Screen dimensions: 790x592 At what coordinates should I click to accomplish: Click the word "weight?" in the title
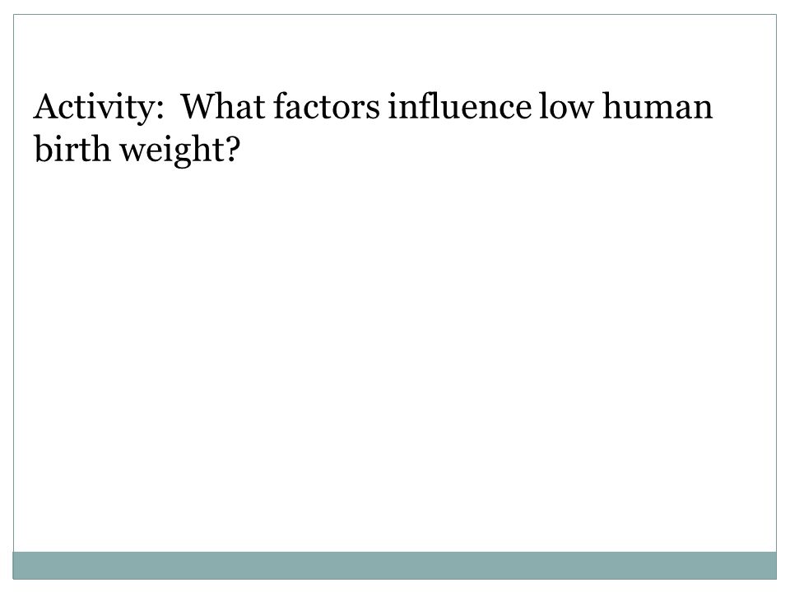[x=180, y=150]
